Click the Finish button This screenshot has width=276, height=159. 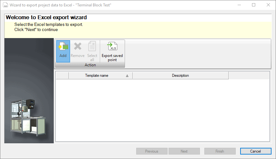pos(220,151)
